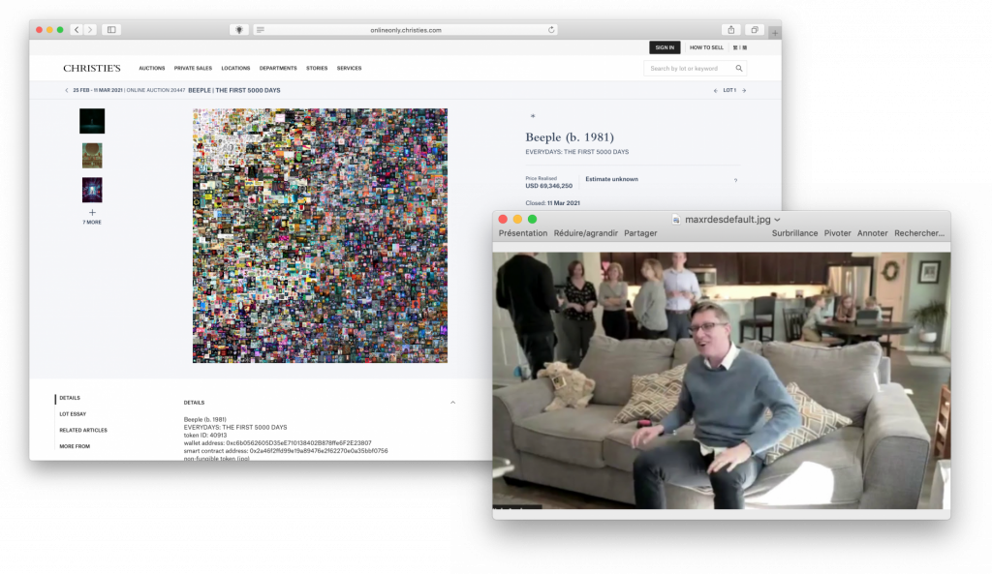Open Safari's Share icon
The height and width of the screenshot is (574, 992).
[x=730, y=30]
